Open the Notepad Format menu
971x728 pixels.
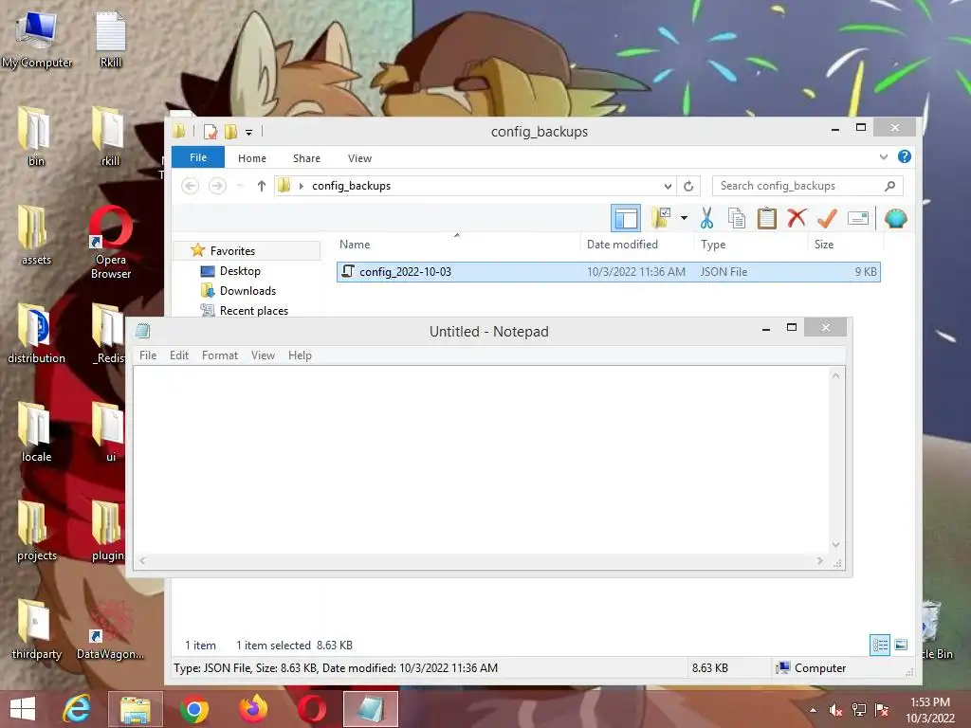(x=220, y=355)
